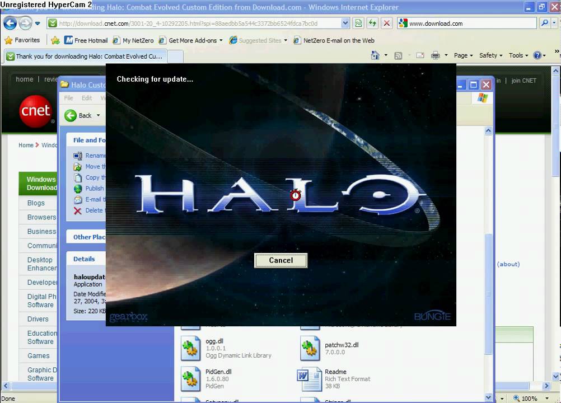The image size is (561, 403).
Task: Click the Internet Explorer forward arrow
Action: (x=25, y=24)
